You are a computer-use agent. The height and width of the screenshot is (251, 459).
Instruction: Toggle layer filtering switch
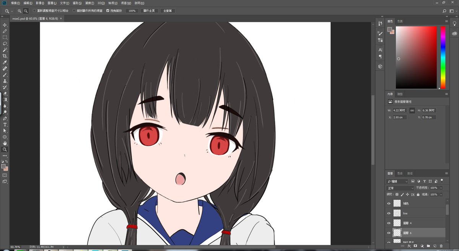coord(442,180)
